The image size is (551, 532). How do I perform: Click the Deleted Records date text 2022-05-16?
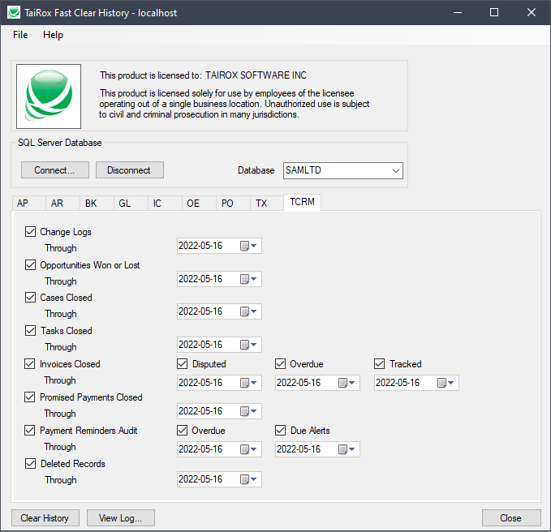coord(200,479)
